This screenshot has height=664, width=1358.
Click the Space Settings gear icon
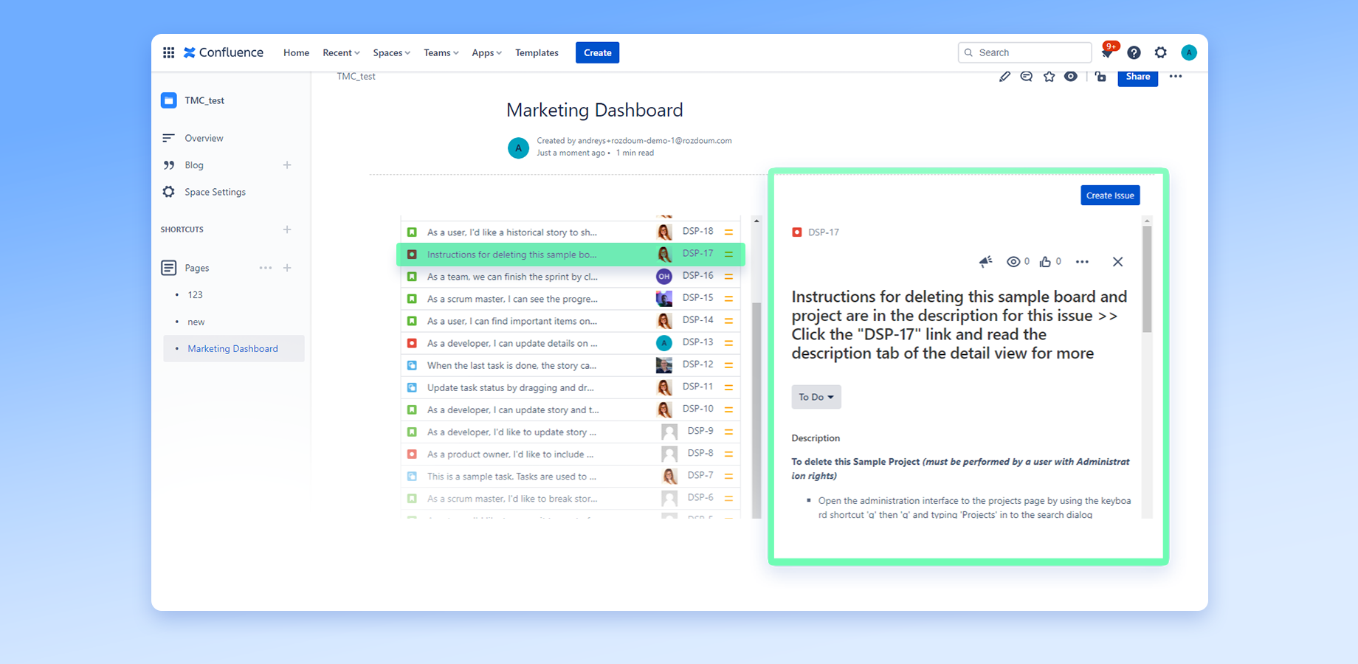point(168,192)
